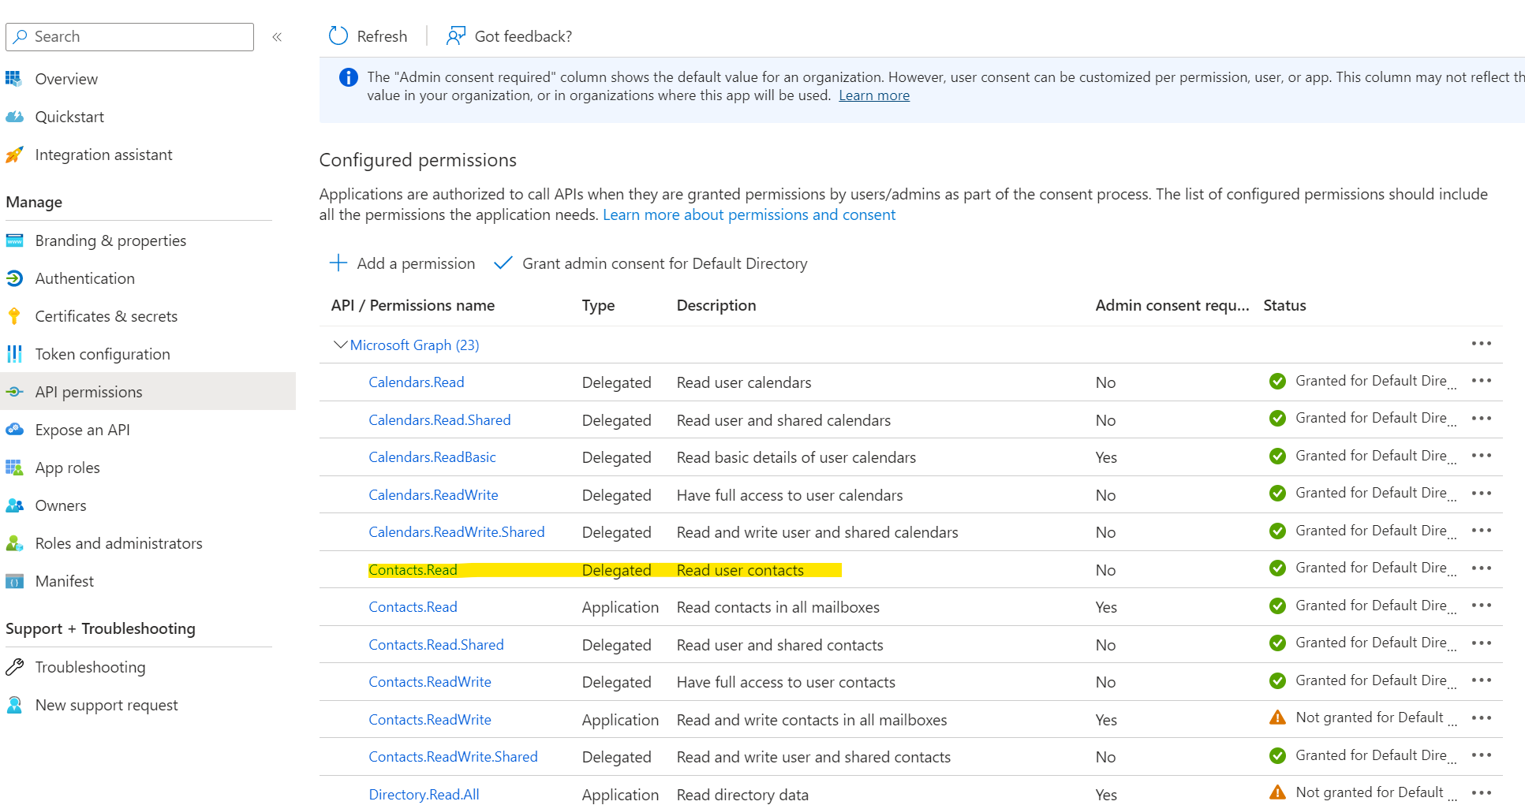Collapse the sidebar with double-chevron icon
This screenshot has width=1525, height=805.
pos(277,37)
